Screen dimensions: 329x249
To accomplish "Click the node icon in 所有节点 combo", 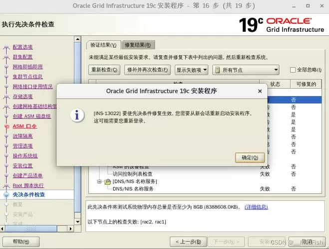I will coord(218,70).
